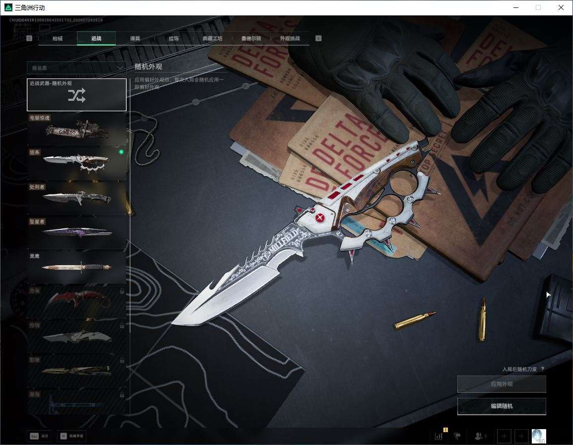This screenshot has width=573, height=445.
Task: Click the skin list vertical scrollbar
Action: click(x=130, y=205)
